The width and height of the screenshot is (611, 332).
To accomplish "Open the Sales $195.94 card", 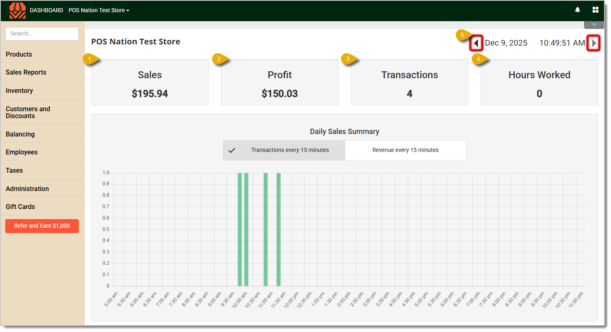I will (150, 83).
